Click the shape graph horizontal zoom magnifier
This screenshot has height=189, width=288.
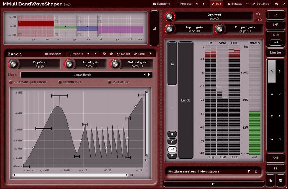pyautogui.click(x=132, y=175)
